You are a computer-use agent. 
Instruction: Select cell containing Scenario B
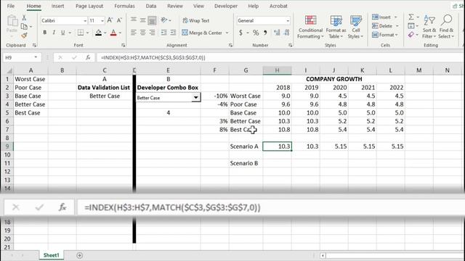246,163
